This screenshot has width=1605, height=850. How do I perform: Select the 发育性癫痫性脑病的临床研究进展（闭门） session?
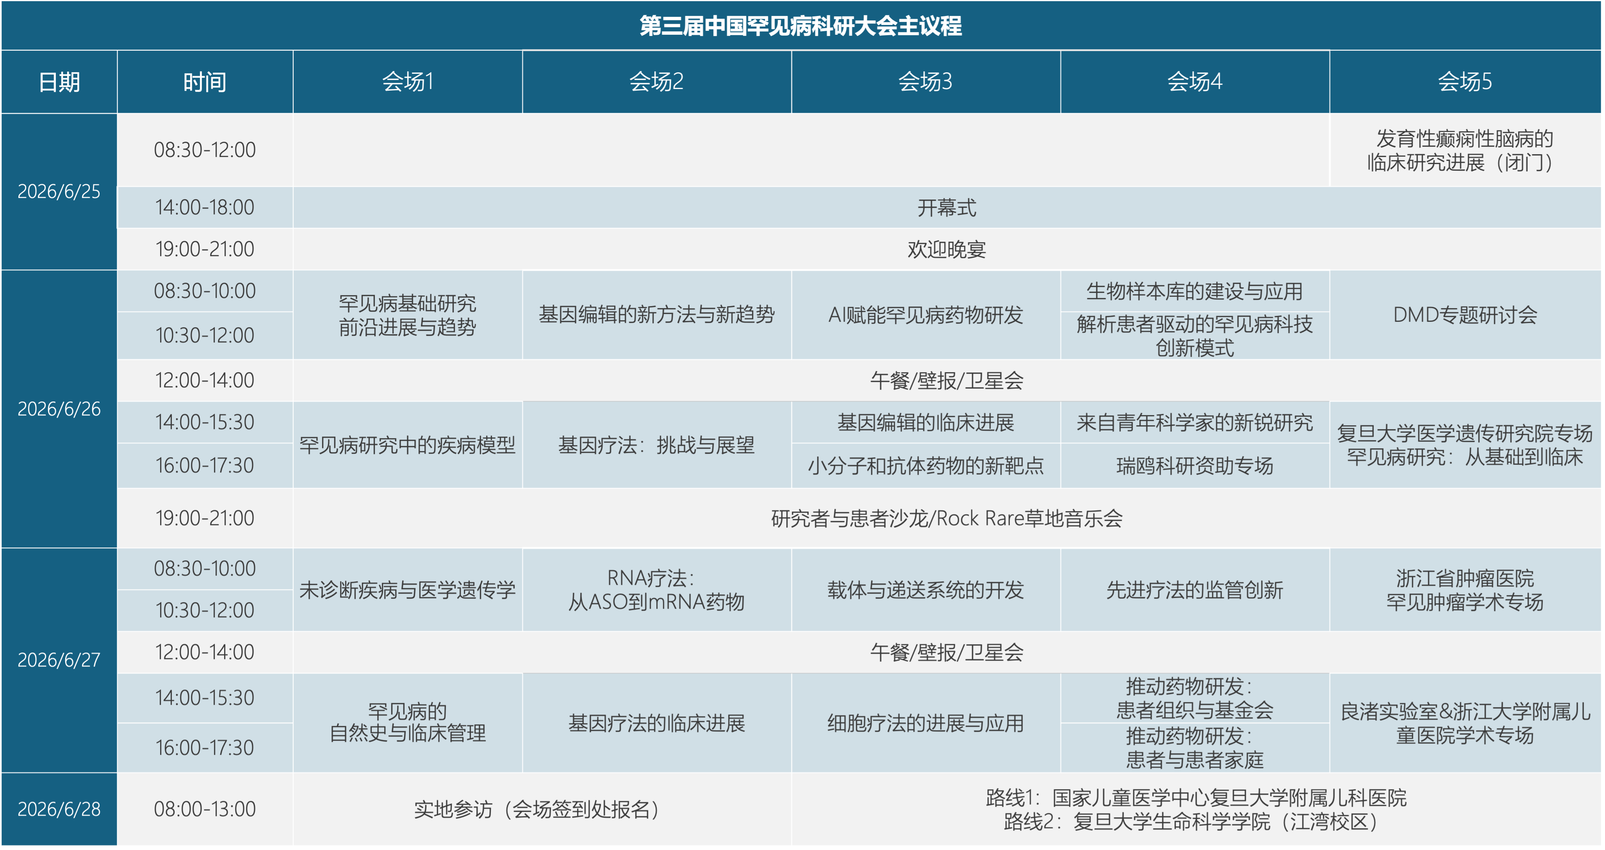click(1466, 150)
